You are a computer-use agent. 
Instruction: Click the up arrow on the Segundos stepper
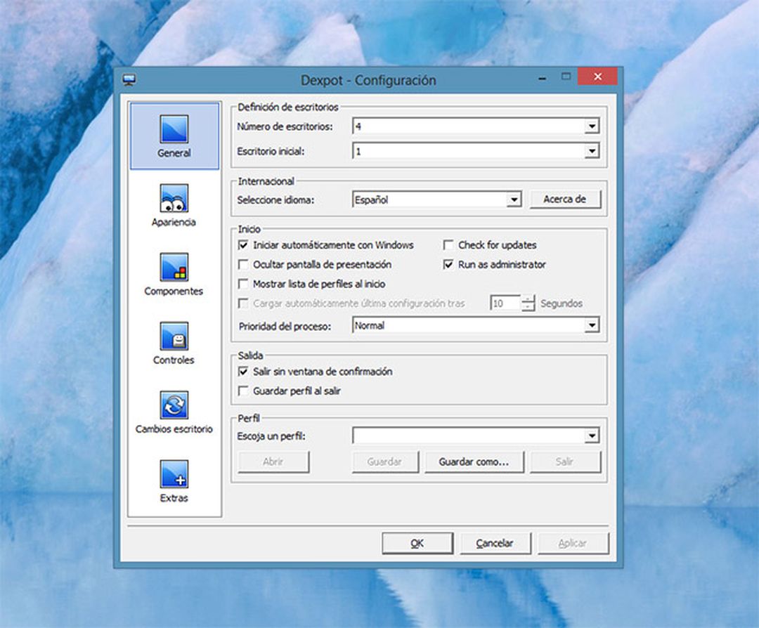(527, 300)
